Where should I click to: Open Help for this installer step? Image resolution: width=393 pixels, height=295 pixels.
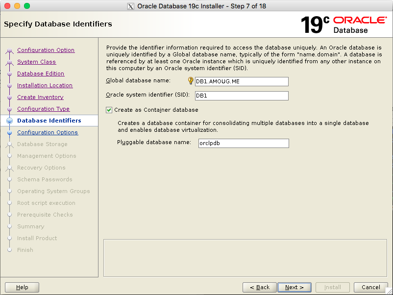[22, 287]
